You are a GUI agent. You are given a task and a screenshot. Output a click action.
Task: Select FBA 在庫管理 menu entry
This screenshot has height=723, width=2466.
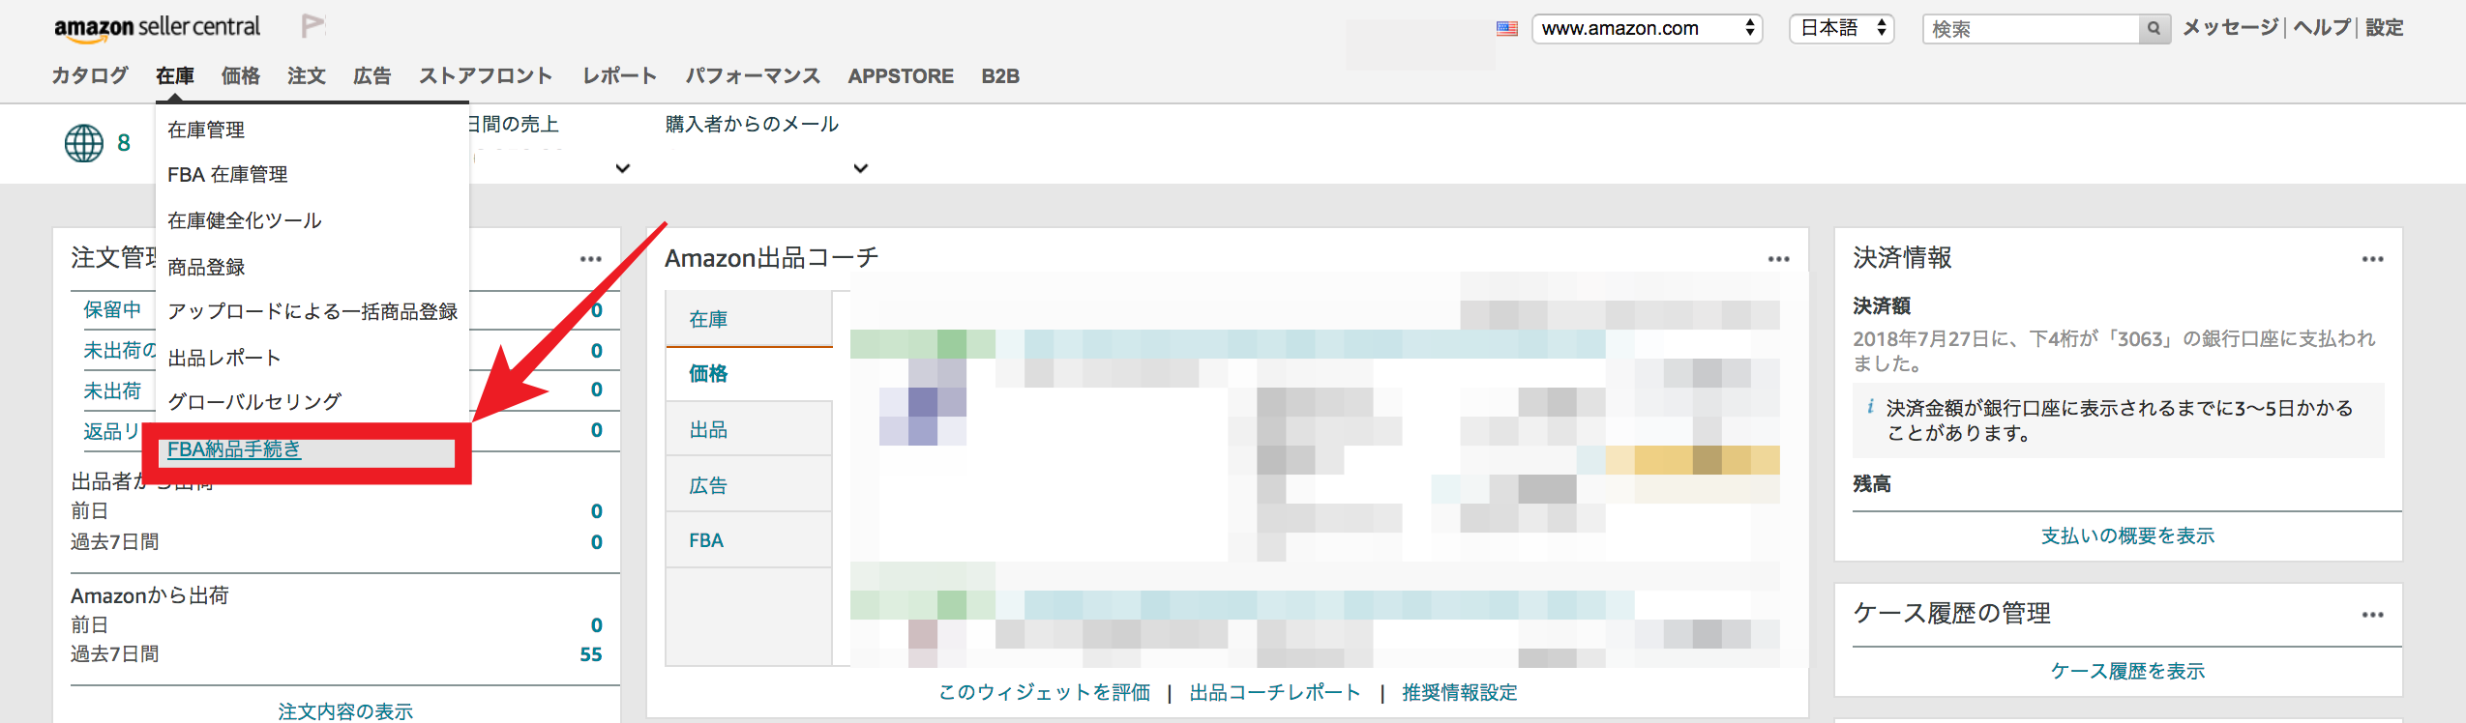[227, 175]
